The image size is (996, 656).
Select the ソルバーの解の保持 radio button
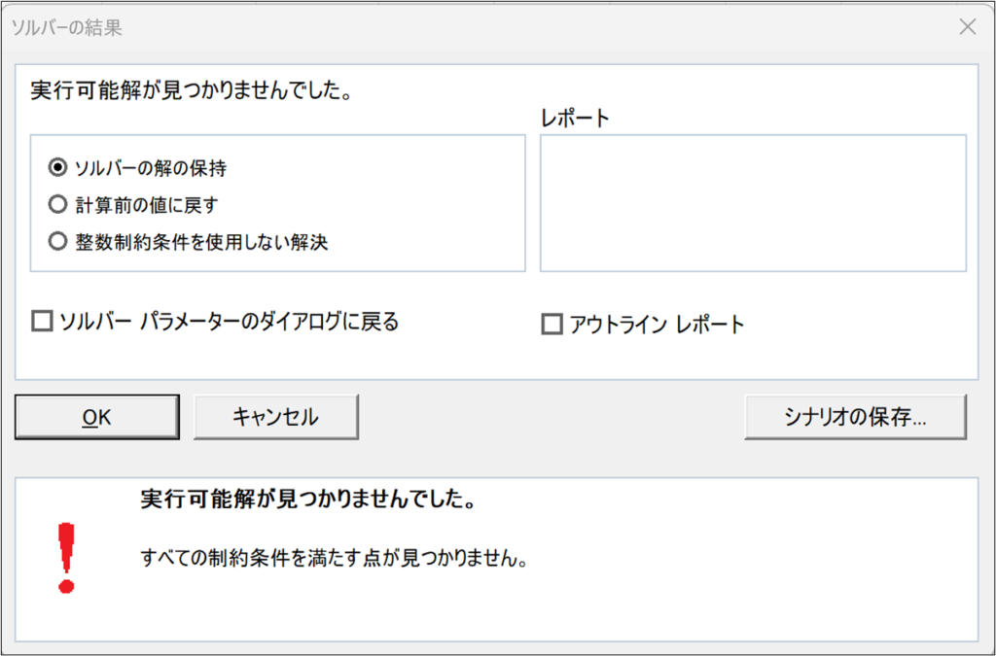click(x=57, y=168)
